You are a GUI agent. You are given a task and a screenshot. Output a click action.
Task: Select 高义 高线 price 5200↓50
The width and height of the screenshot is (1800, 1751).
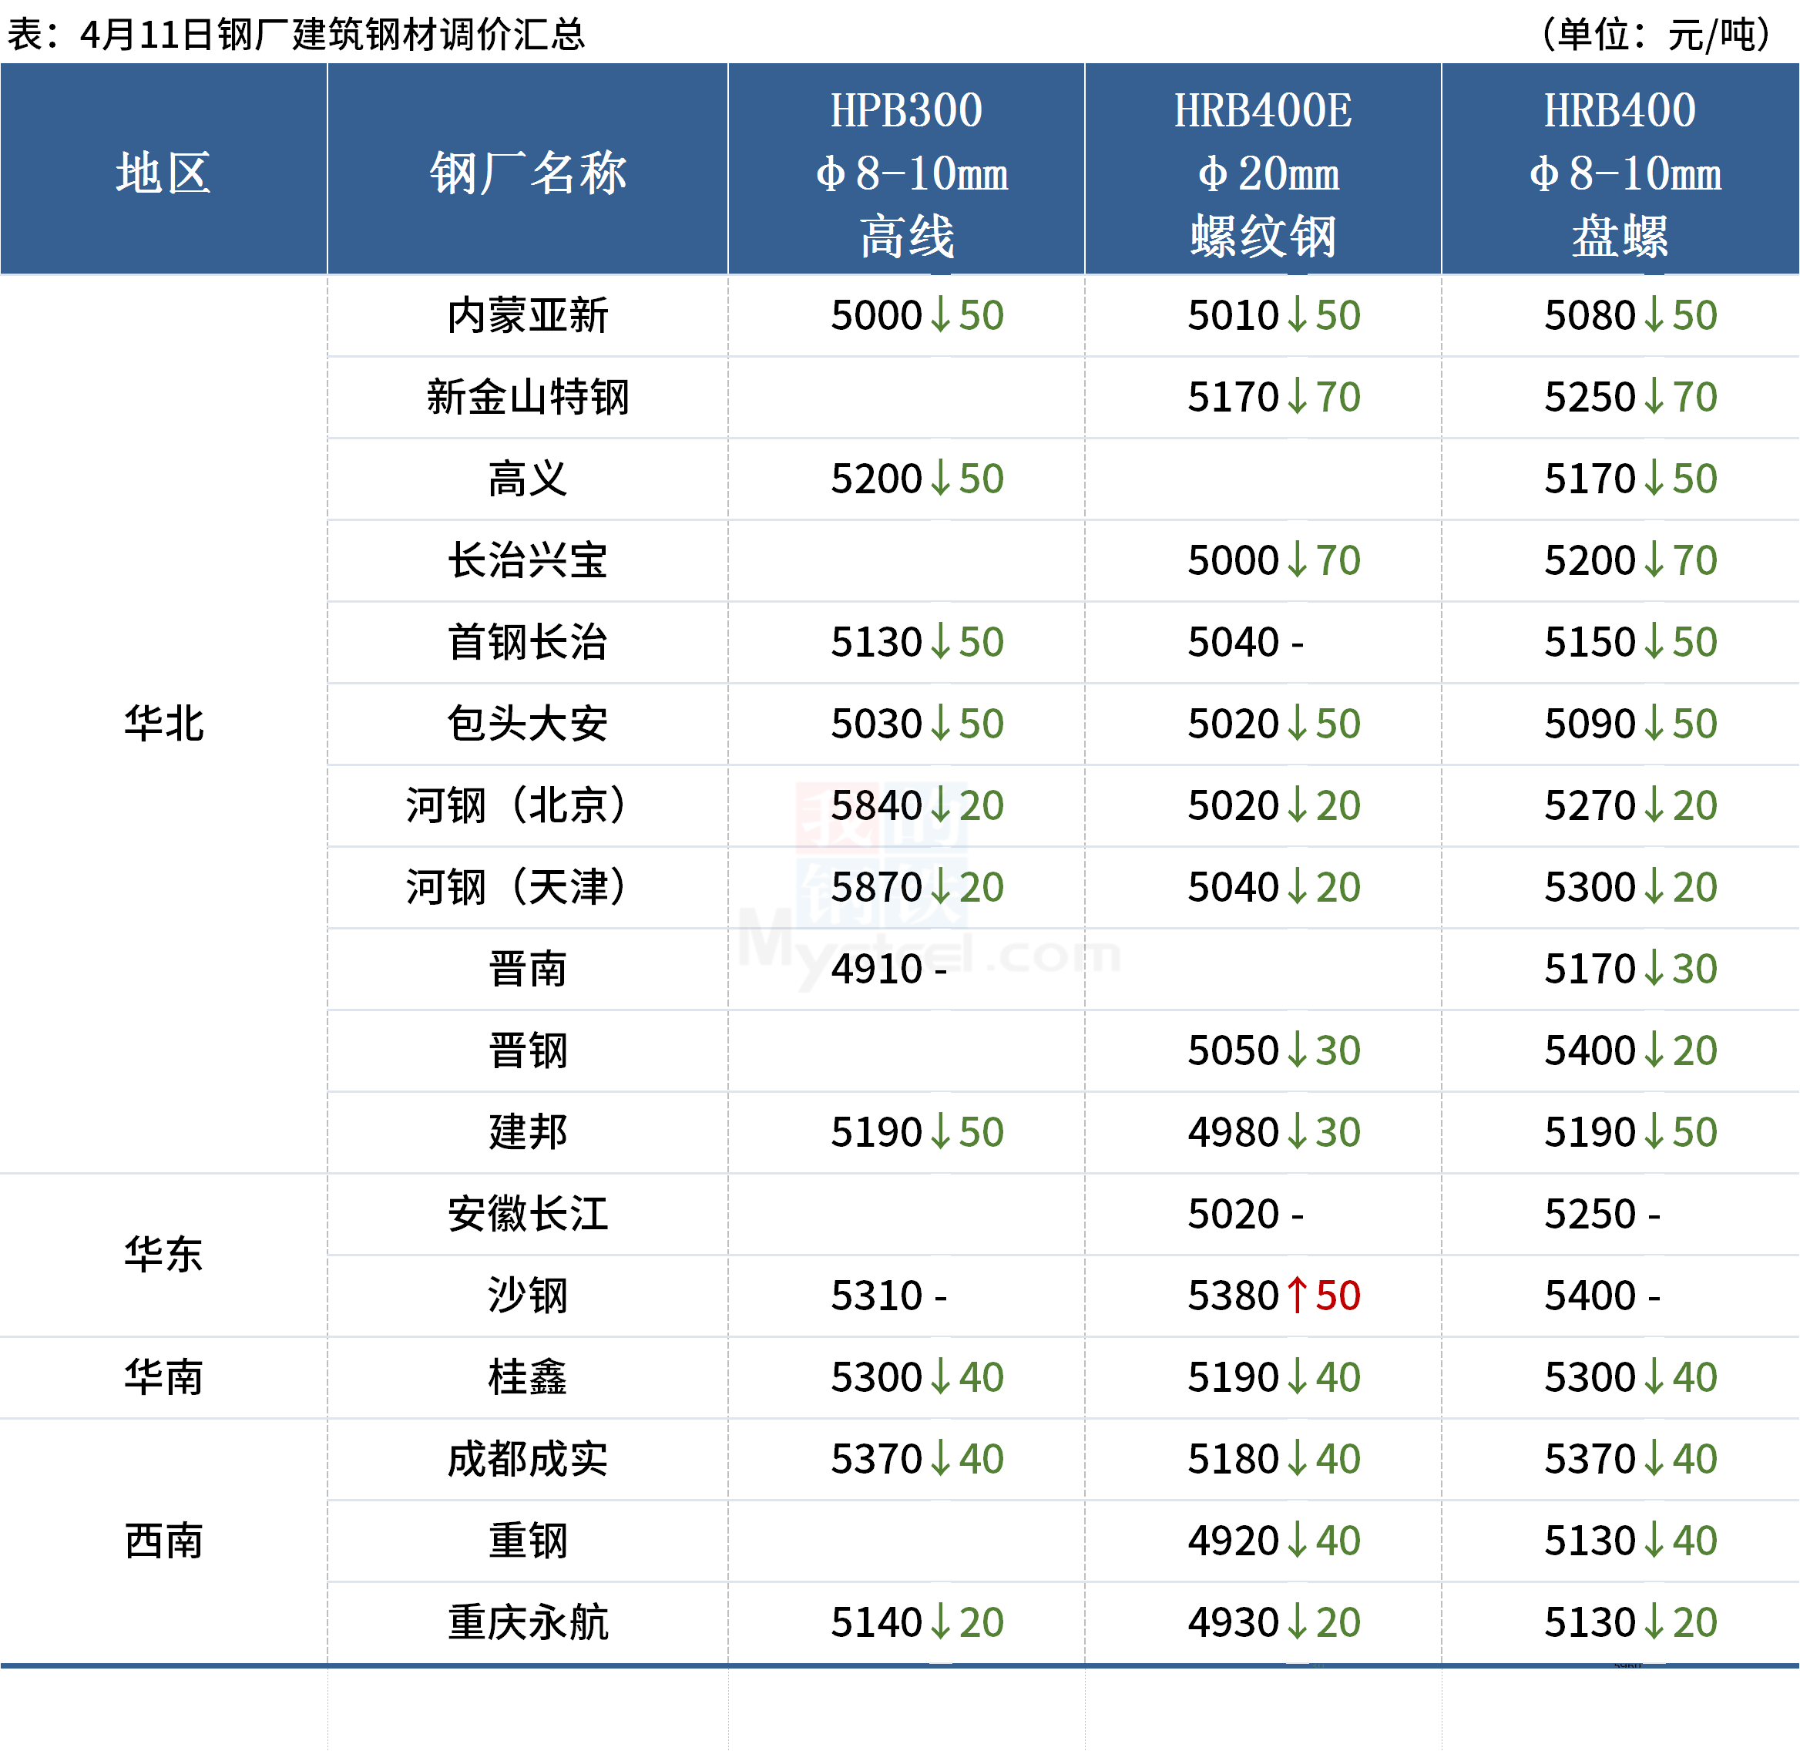point(918,479)
